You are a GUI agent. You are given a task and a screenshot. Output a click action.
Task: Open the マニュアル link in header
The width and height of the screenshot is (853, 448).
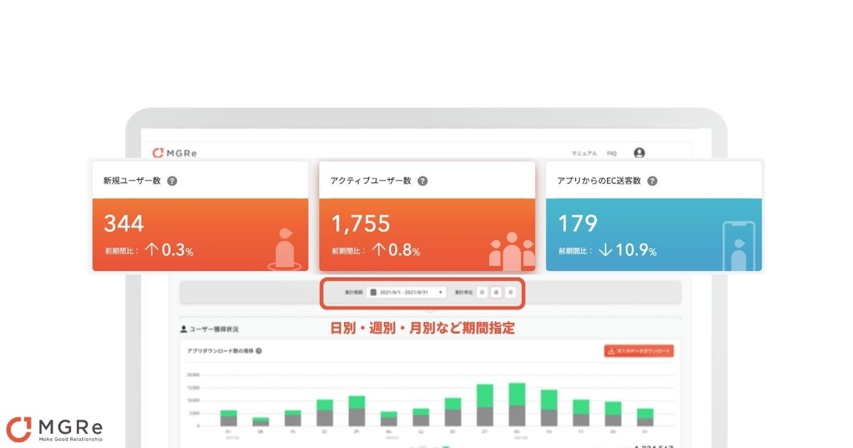pos(584,154)
